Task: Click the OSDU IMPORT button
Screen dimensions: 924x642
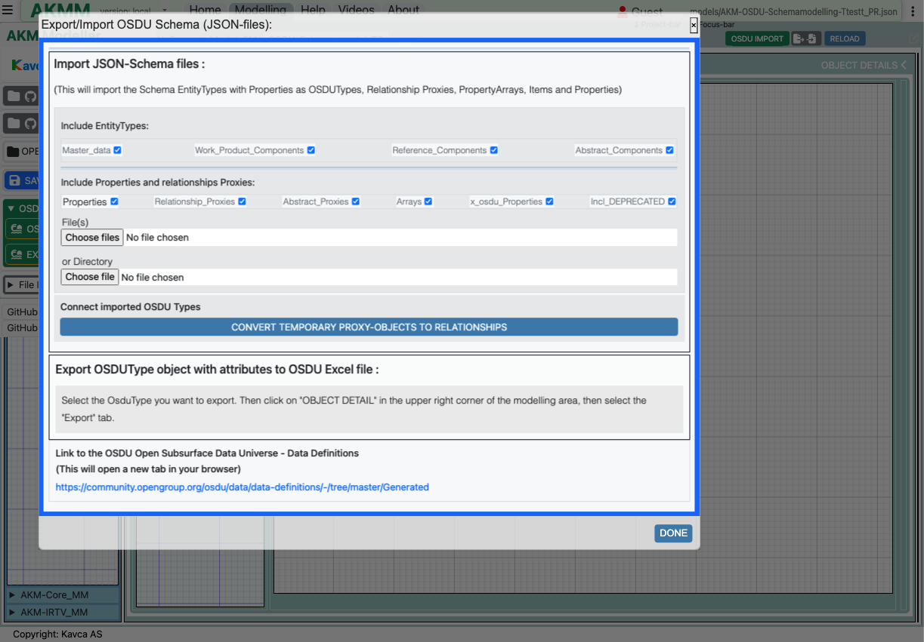Action: (758, 38)
